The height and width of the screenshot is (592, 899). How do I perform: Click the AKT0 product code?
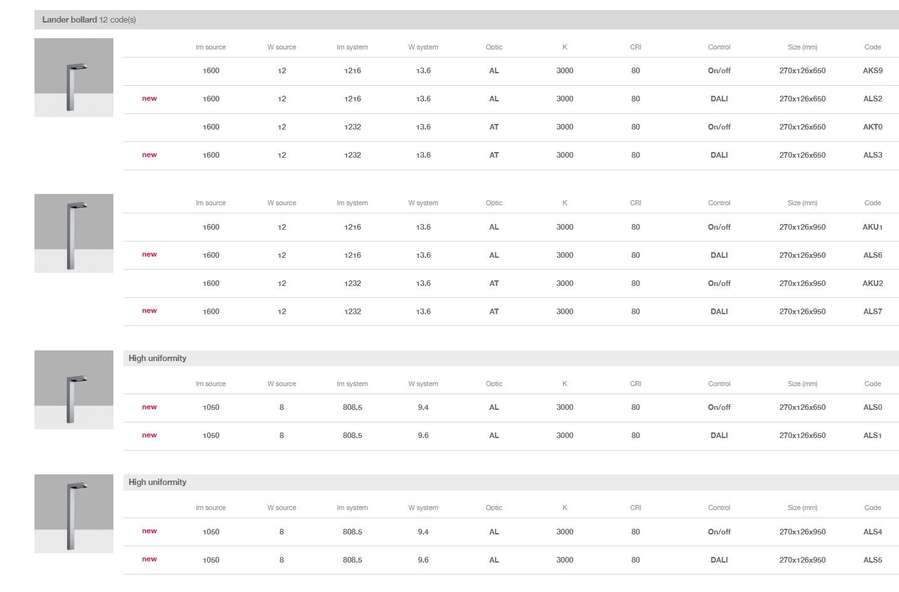[872, 127]
